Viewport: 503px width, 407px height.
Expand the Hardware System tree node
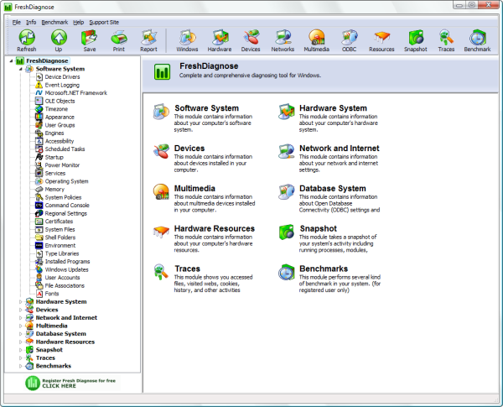pyautogui.click(x=21, y=302)
